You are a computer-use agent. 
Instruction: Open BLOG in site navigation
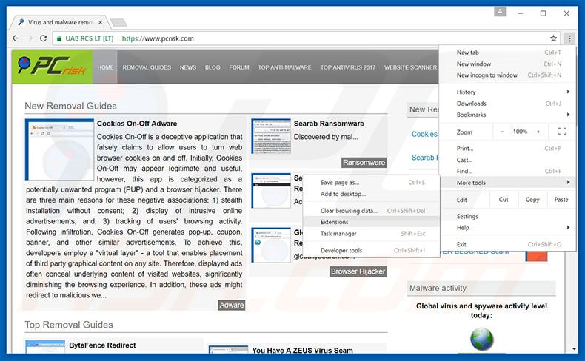pos(213,67)
